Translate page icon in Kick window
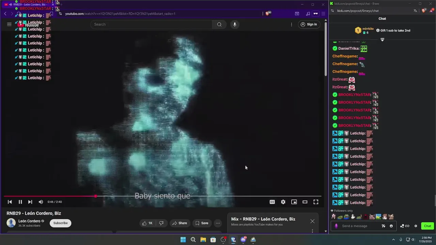The image size is (436, 245). click(415, 11)
